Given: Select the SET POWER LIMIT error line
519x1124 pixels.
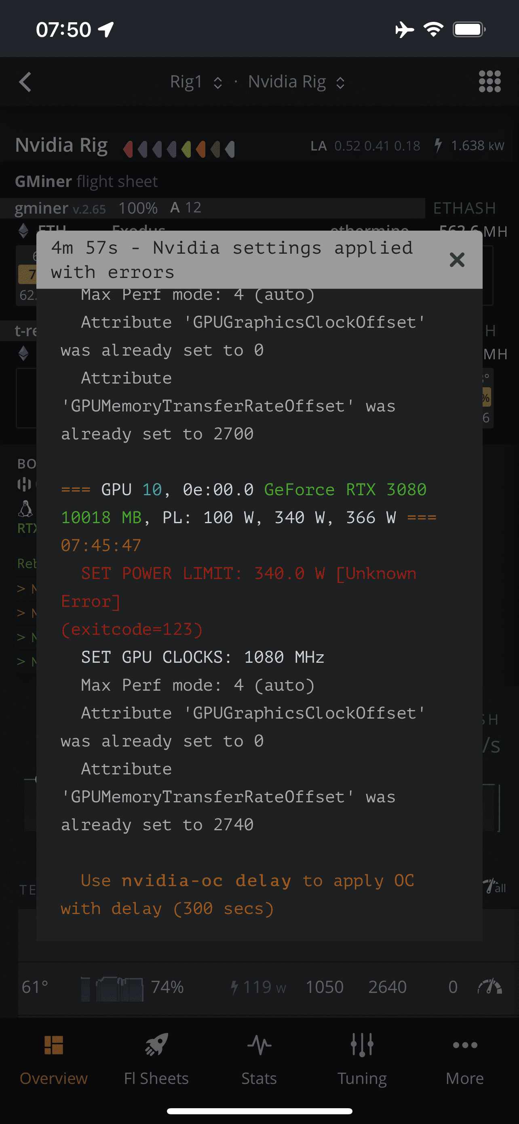Looking at the screenshot, I should tap(238, 587).
